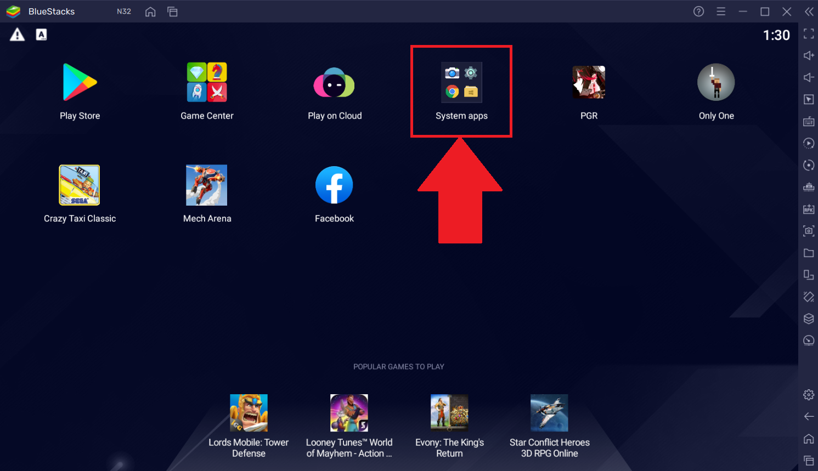Click the volume up sidebar icon
This screenshot has width=818, height=471.
[x=809, y=55]
